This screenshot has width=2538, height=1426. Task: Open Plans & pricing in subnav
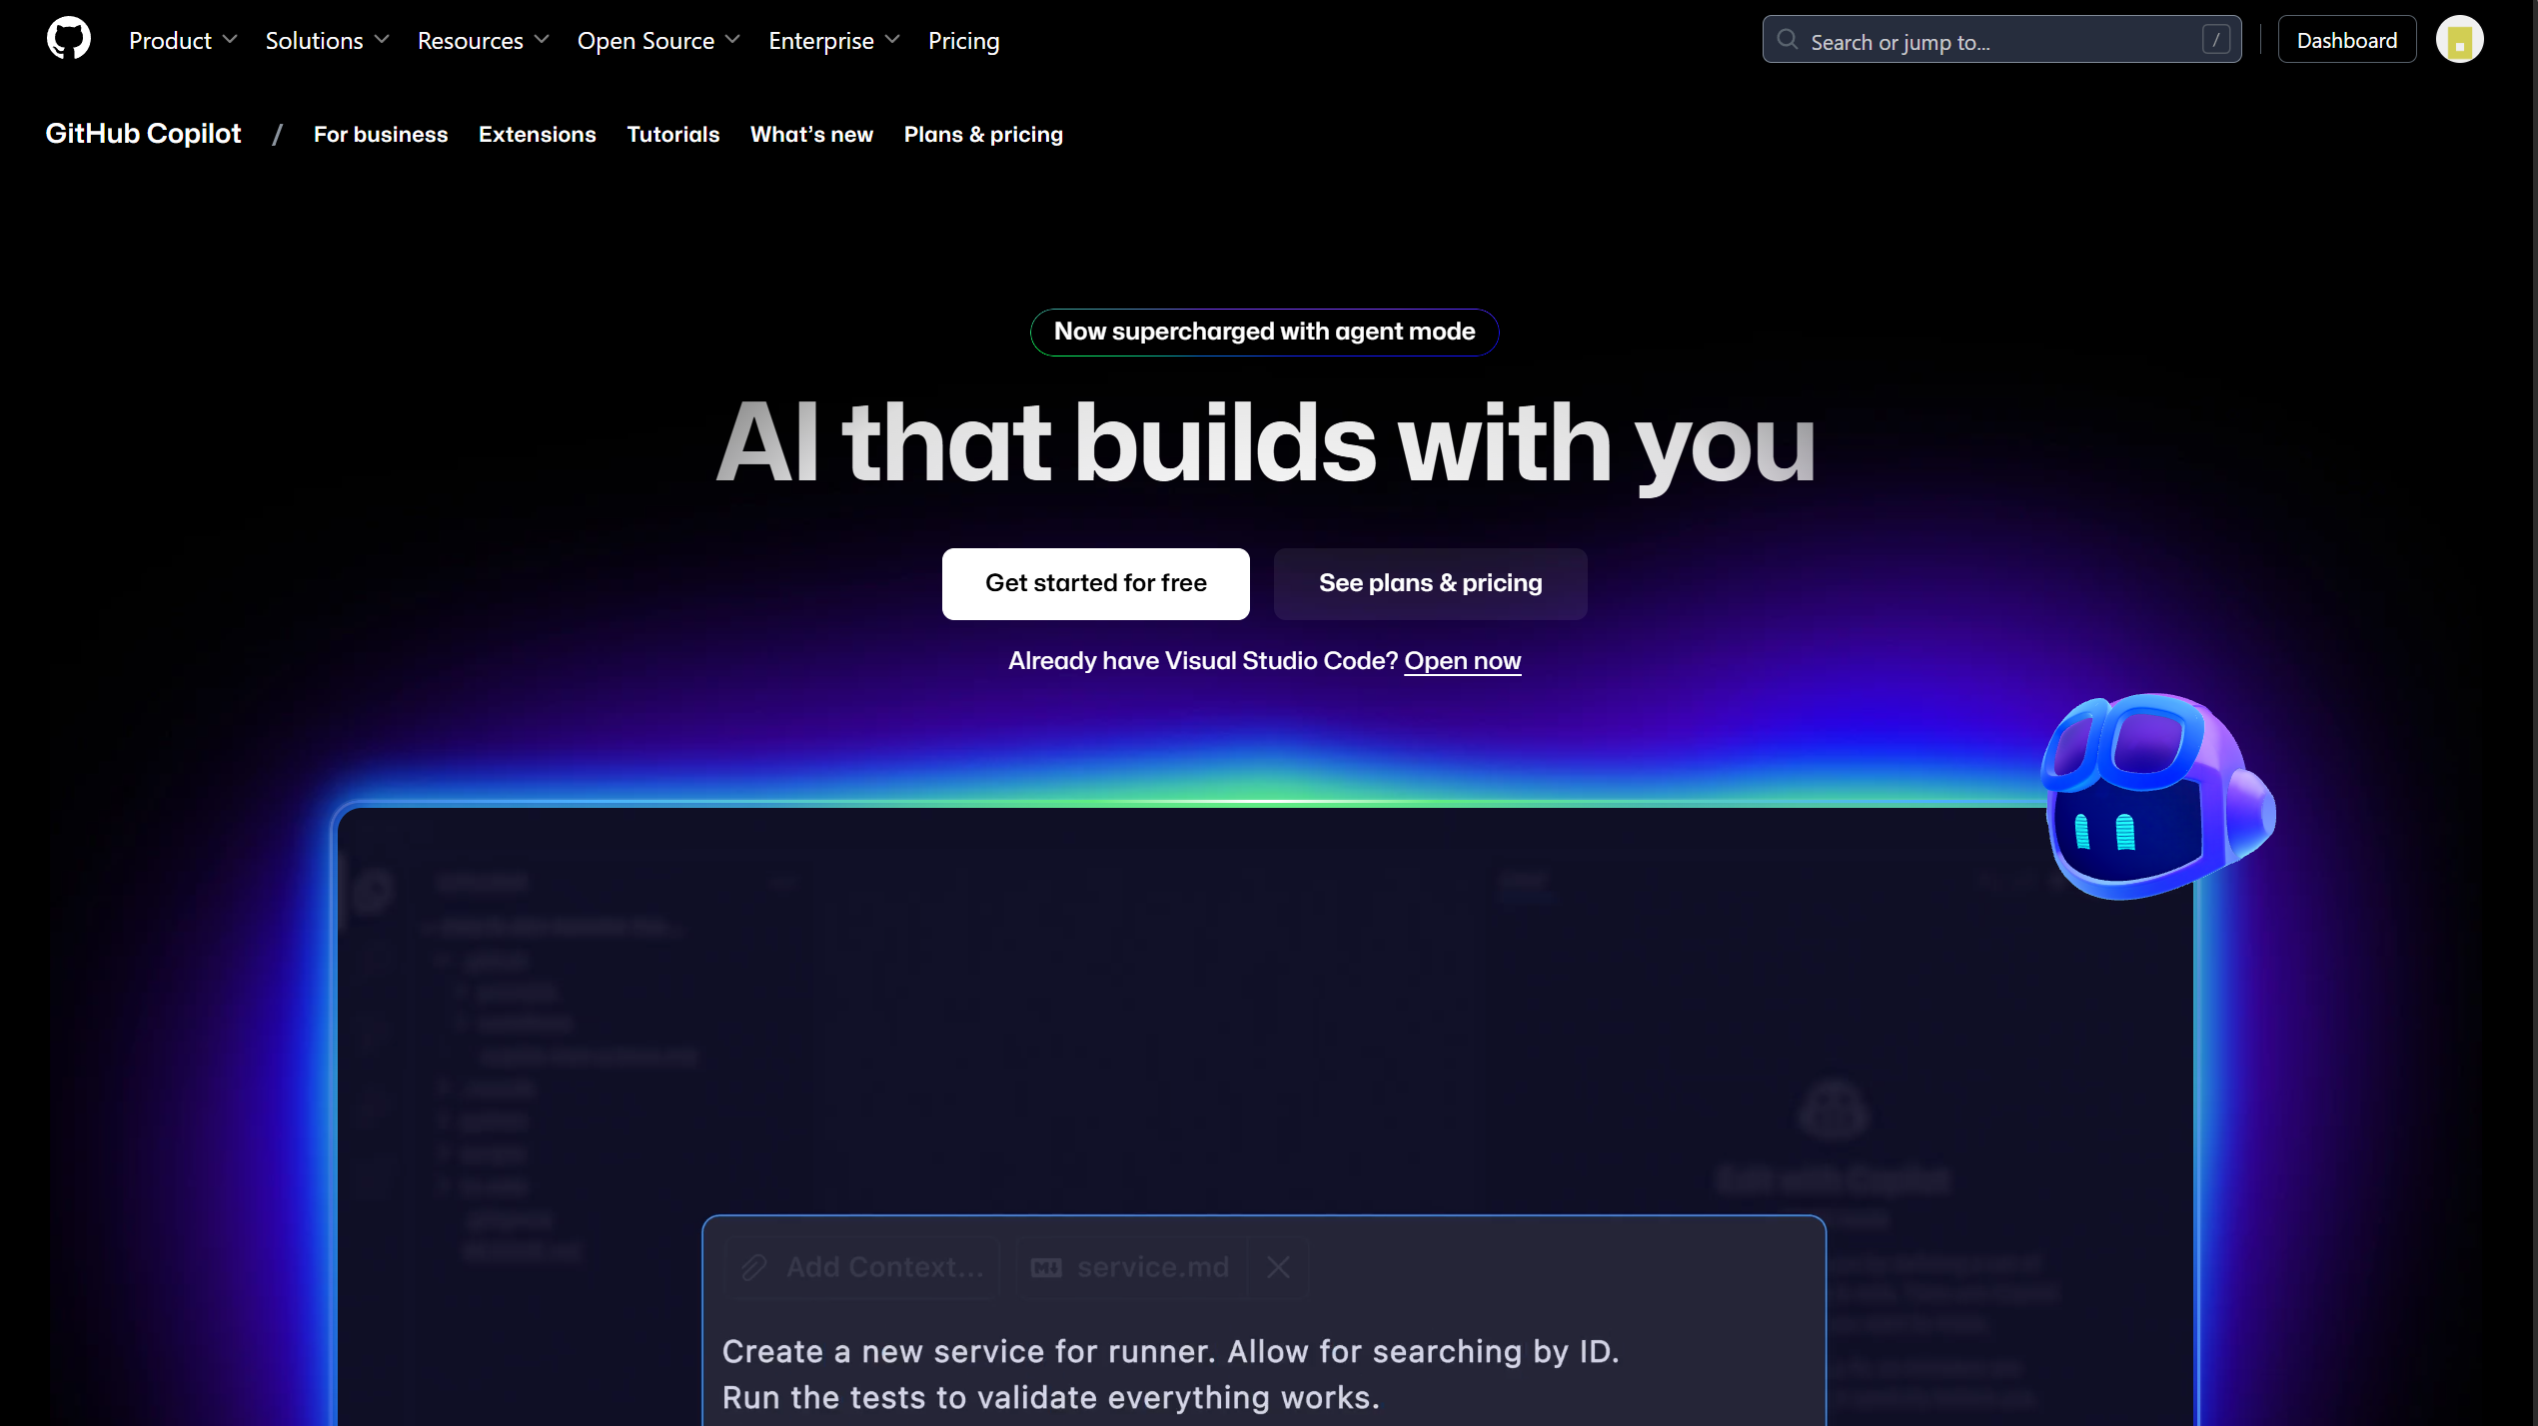(x=983, y=135)
